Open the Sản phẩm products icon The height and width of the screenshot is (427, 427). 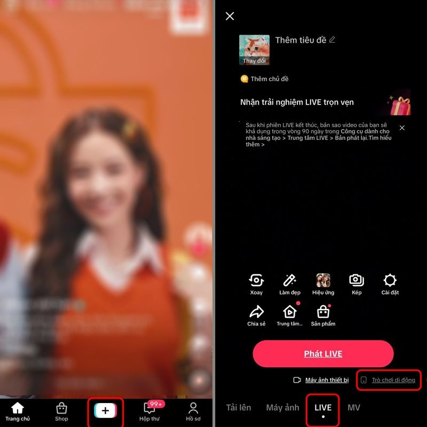pos(324,312)
